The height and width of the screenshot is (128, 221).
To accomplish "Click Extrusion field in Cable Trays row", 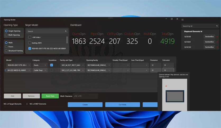I will point(168,70).
